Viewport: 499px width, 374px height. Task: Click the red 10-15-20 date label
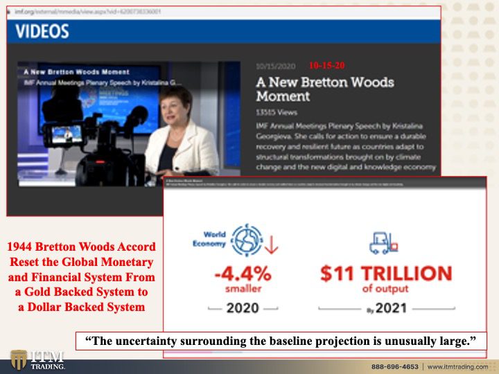tap(327, 65)
